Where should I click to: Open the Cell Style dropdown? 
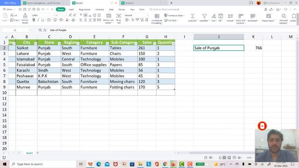point(171,21)
